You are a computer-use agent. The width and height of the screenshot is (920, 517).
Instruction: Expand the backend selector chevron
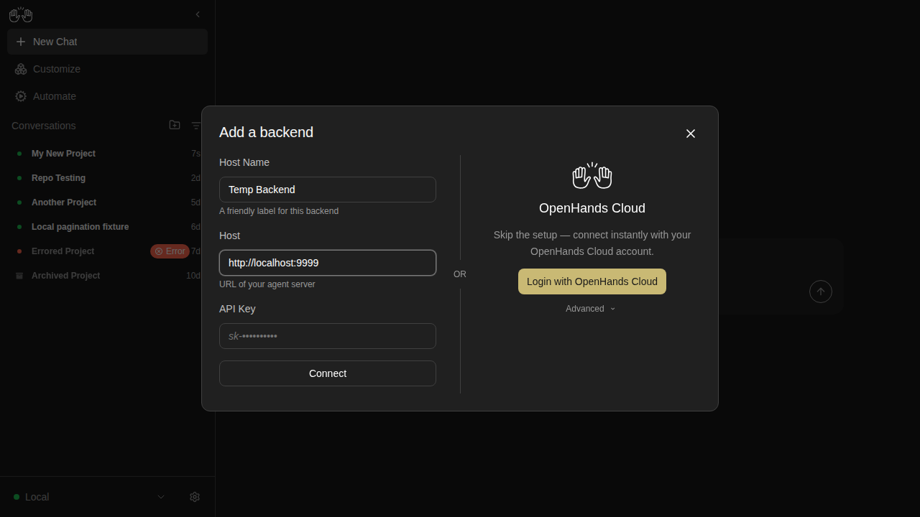161,497
